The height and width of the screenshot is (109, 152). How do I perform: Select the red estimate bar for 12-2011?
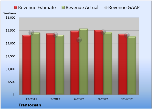27,65
